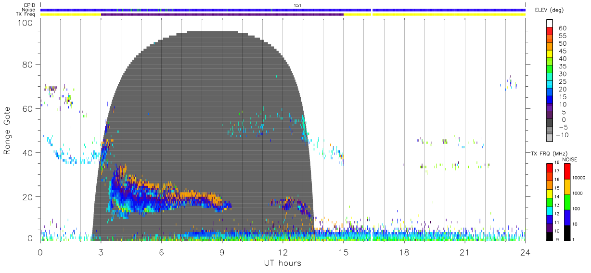This screenshot has height=273, width=591.
Task: Click ELEV colorbar segment between 20 and 25
Action: coord(550,85)
